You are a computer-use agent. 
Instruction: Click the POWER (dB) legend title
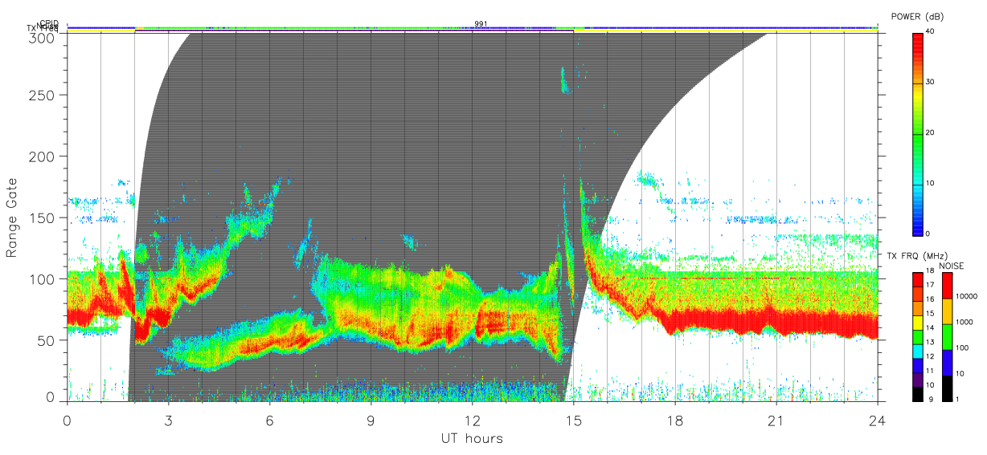coord(918,17)
